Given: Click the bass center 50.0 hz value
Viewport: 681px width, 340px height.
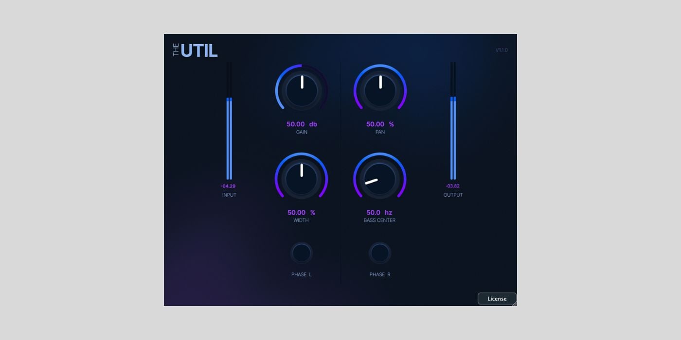Looking at the screenshot, I should point(379,213).
